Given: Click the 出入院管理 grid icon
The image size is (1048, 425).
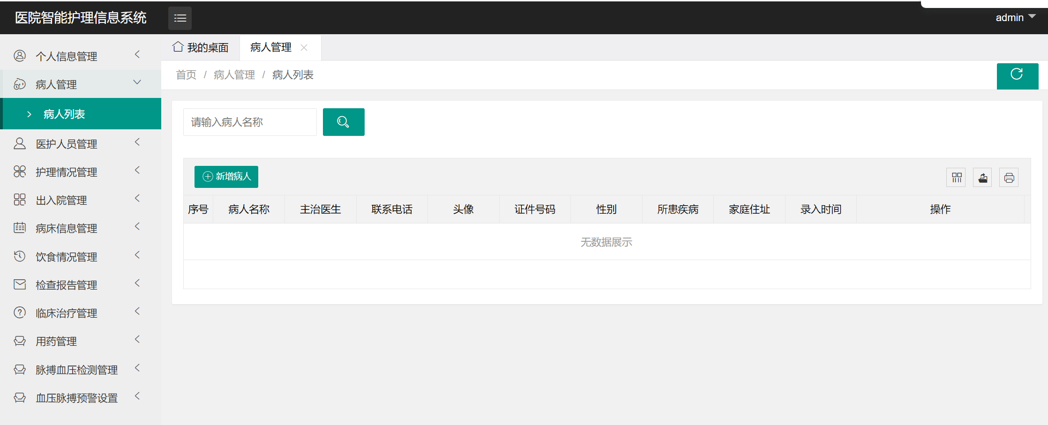Looking at the screenshot, I should [x=20, y=200].
